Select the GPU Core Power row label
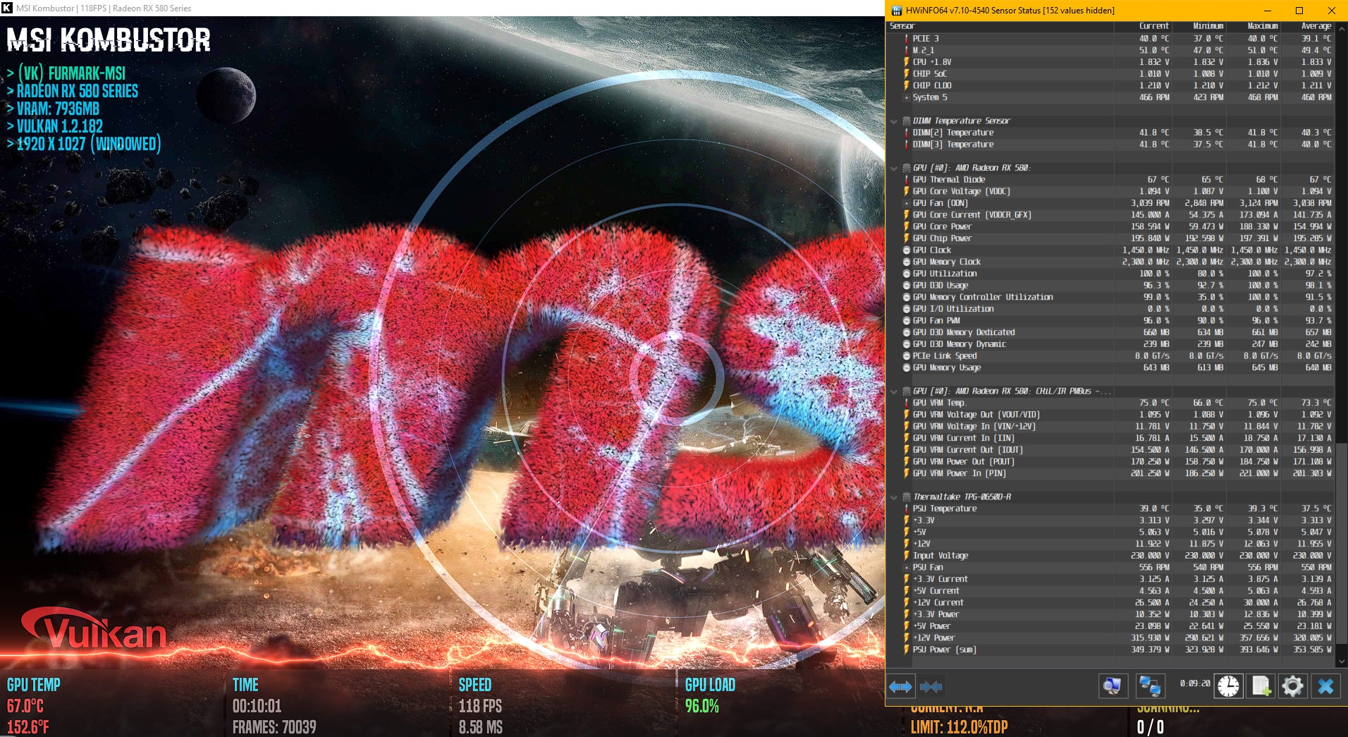The height and width of the screenshot is (737, 1348). coord(942,226)
